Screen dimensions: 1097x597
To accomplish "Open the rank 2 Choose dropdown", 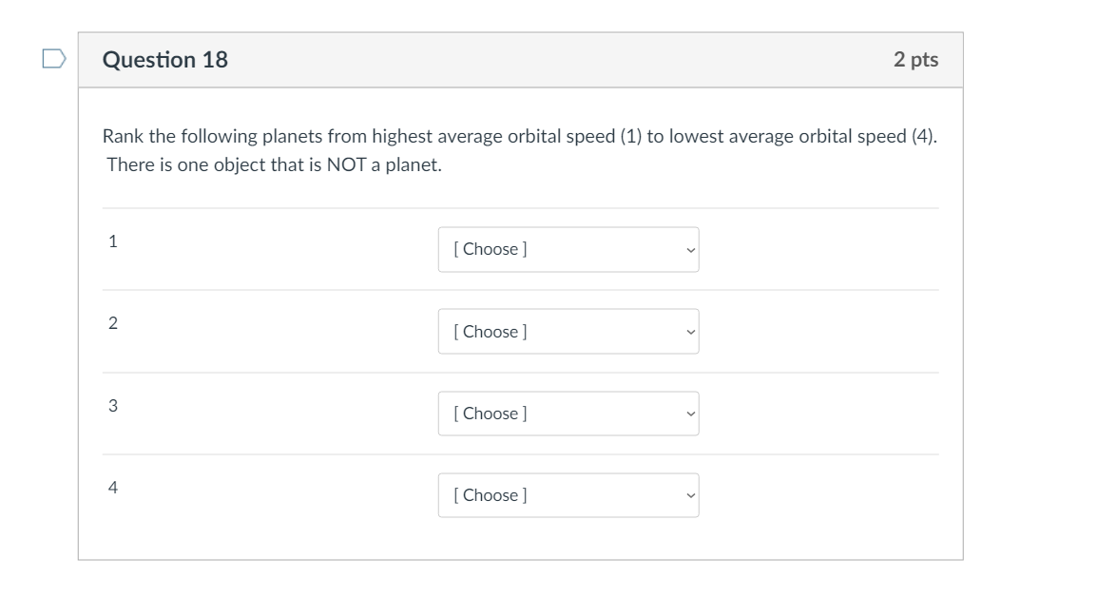I will (568, 332).
